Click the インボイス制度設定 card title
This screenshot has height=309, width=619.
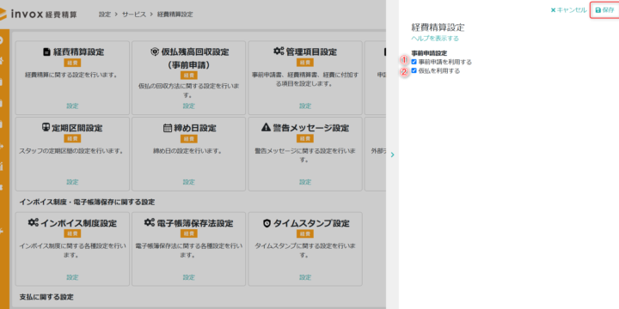click(78, 223)
